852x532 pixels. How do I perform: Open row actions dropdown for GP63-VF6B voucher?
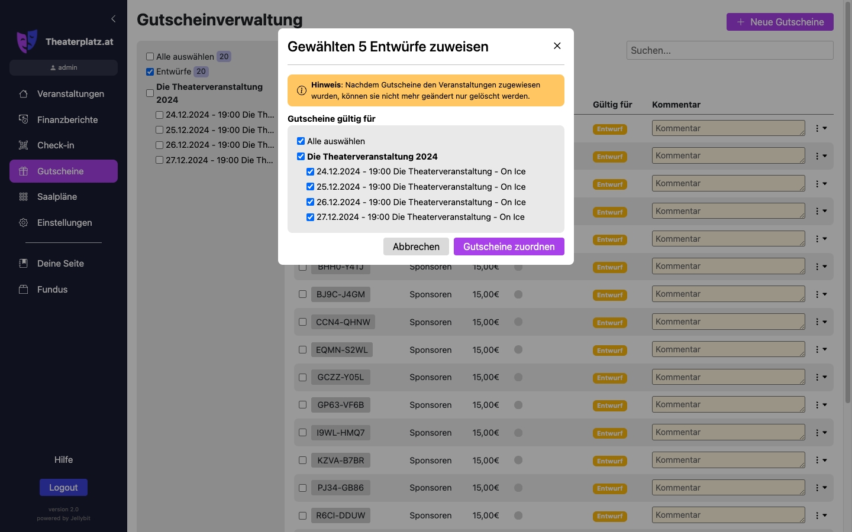tap(821, 405)
